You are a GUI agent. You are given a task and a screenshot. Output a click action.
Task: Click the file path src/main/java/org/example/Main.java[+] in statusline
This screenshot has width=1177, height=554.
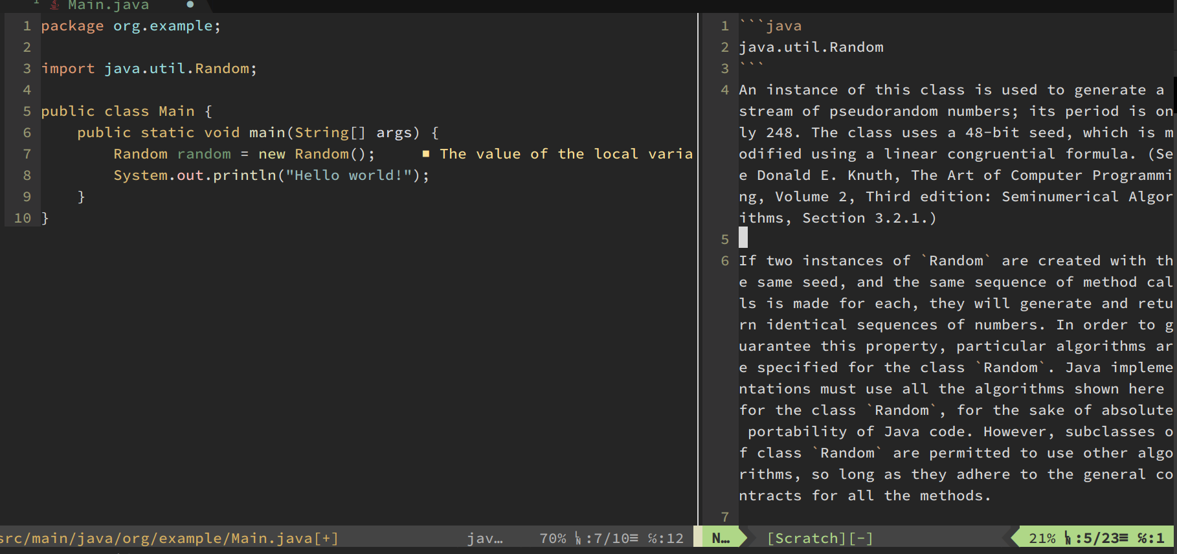[x=169, y=538]
